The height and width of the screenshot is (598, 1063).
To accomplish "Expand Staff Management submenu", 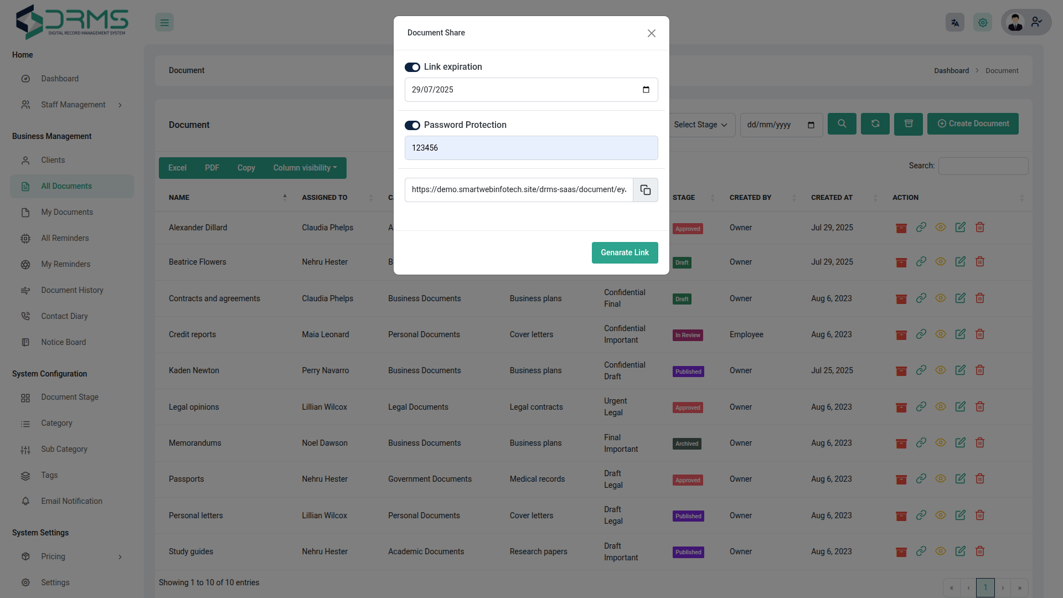I will tap(73, 105).
